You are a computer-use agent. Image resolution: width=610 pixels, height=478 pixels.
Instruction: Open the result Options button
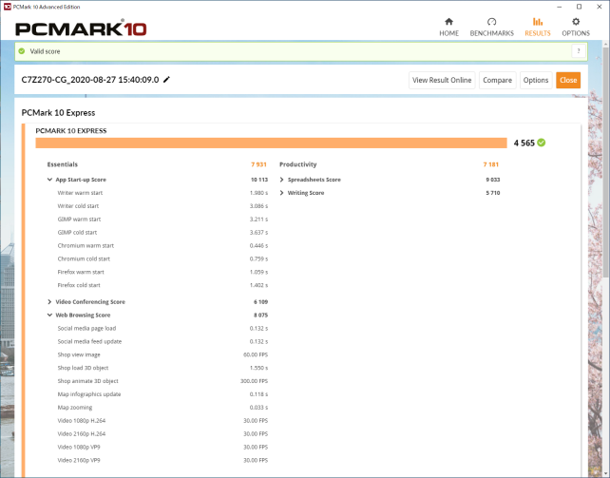(x=536, y=80)
